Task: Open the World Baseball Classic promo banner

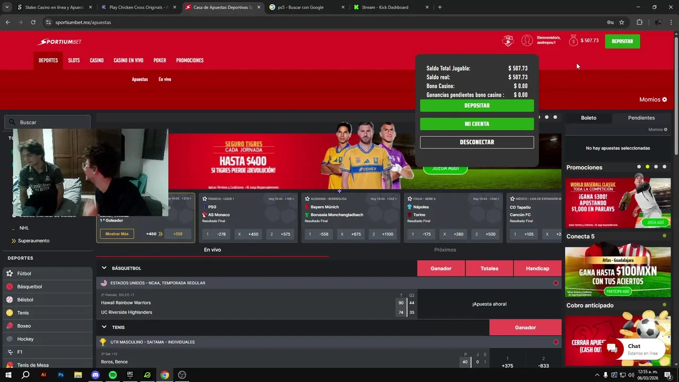Action: point(618,203)
